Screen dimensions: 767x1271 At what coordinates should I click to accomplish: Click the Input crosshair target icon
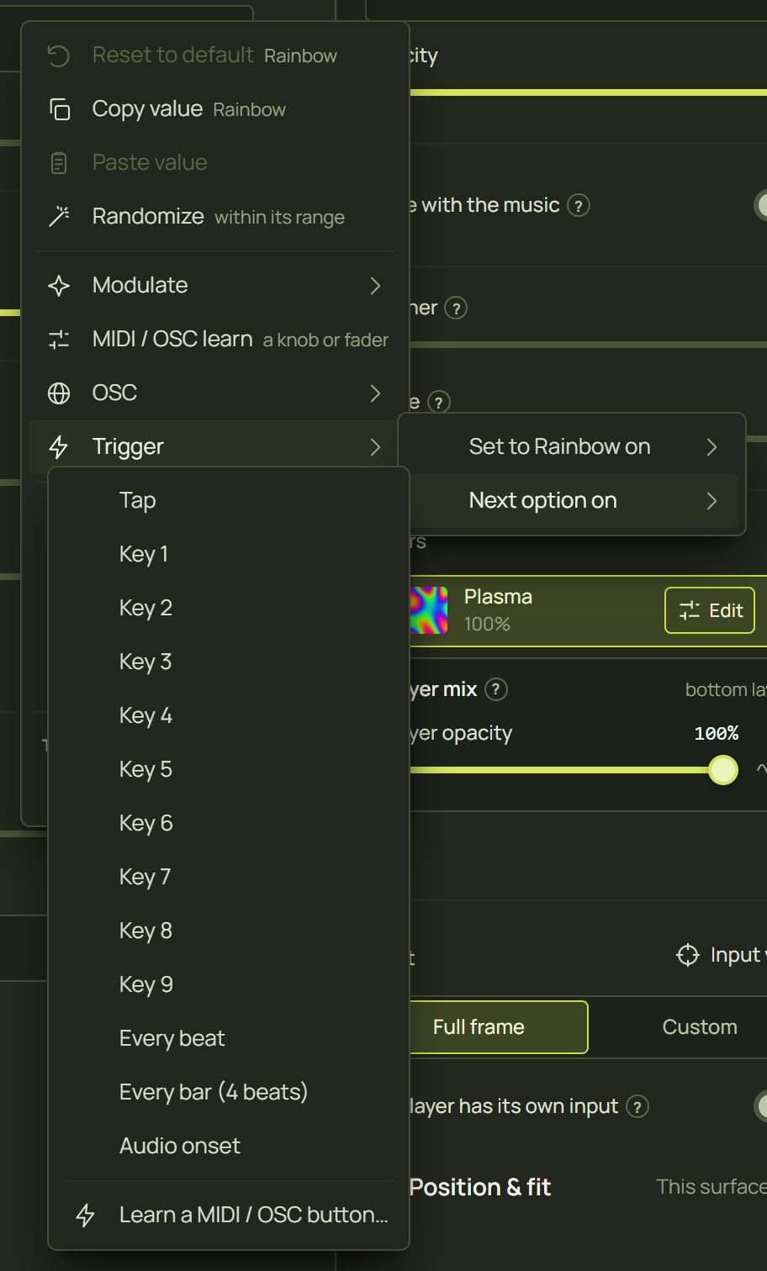click(688, 956)
